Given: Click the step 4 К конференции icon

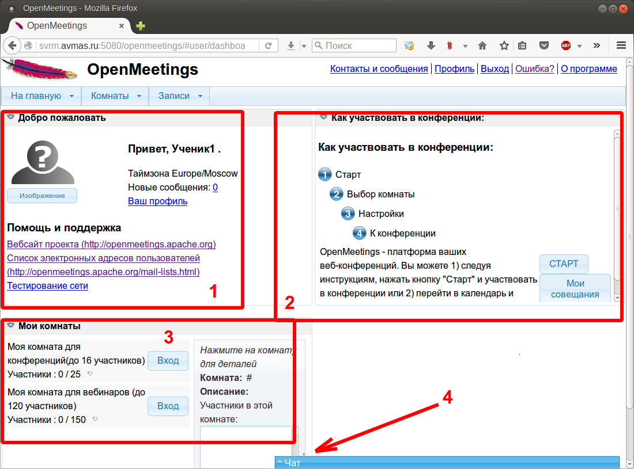Looking at the screenshot, I should click(359, 233).
